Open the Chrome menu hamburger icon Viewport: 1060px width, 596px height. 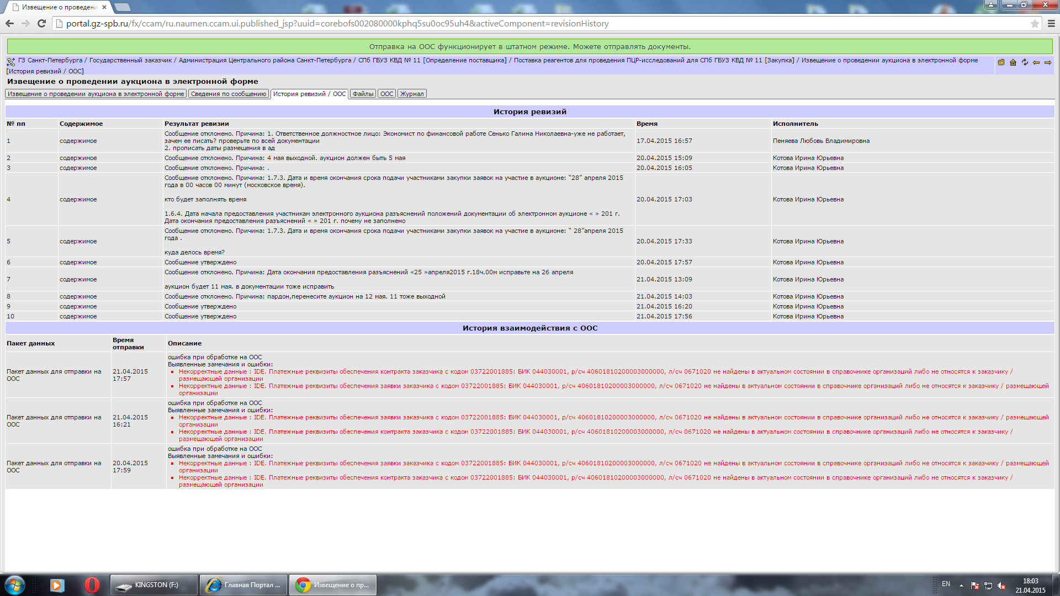click(x=1051, y=24)
